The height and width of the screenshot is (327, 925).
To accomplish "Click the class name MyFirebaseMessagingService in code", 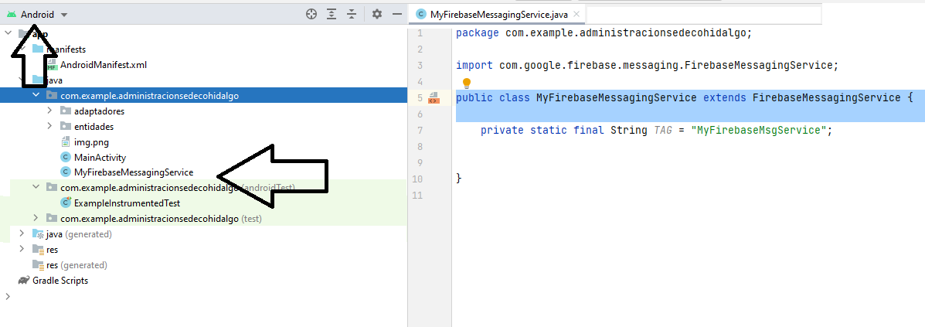I will pyautogui.click(x=617, y=98).
